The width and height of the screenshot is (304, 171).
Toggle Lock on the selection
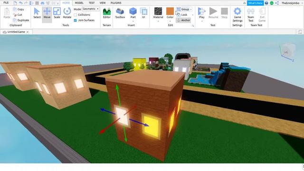pos(182,15)
